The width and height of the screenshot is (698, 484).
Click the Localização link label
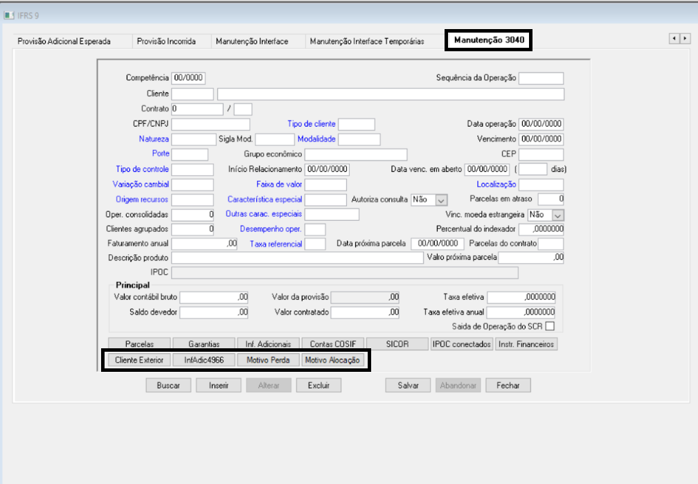pos(496,184)
